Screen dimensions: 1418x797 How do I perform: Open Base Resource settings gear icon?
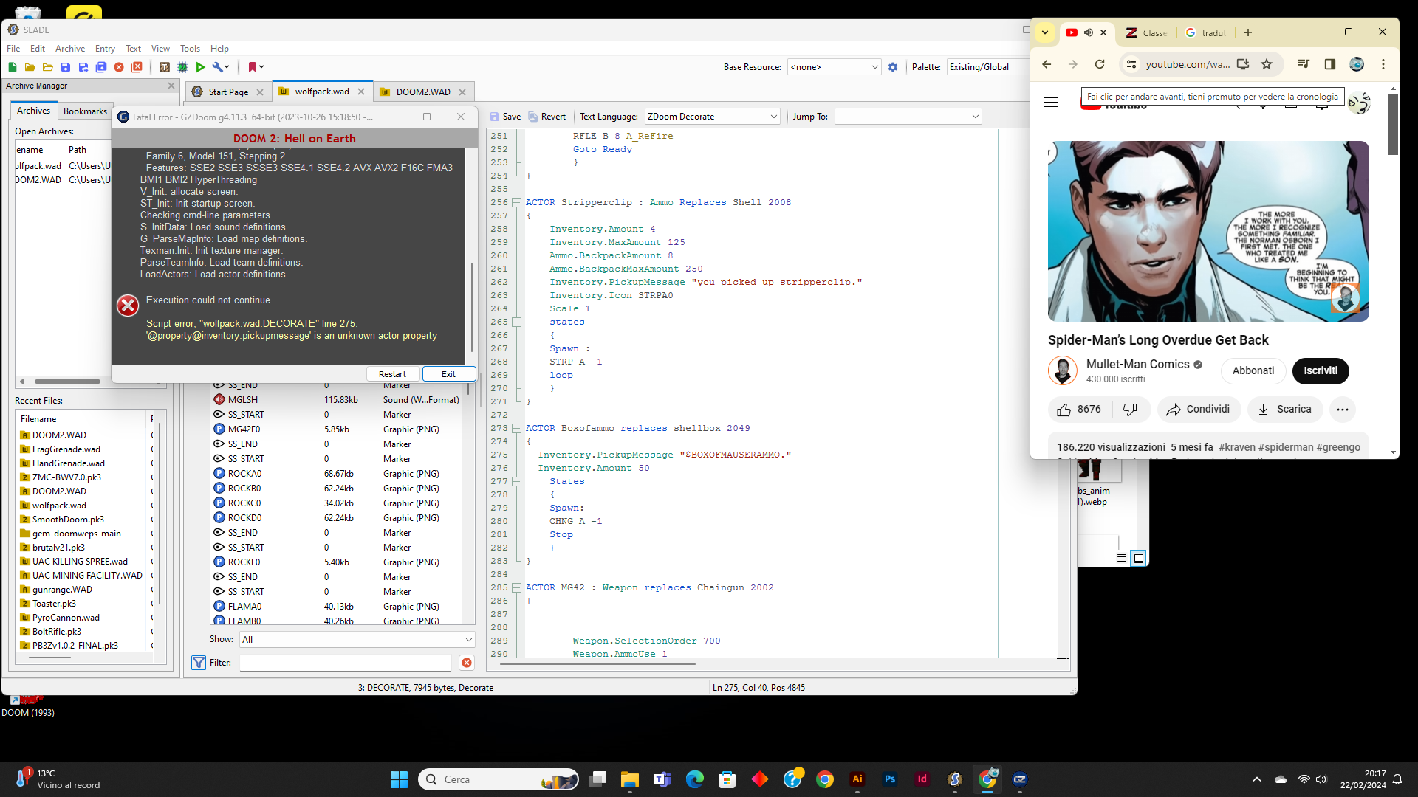tap(893, 67)
